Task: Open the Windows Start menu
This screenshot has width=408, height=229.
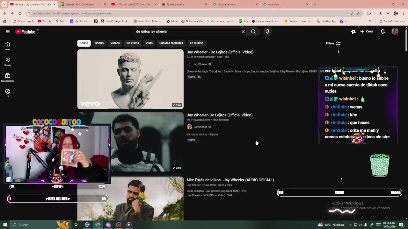Action: 5,225
